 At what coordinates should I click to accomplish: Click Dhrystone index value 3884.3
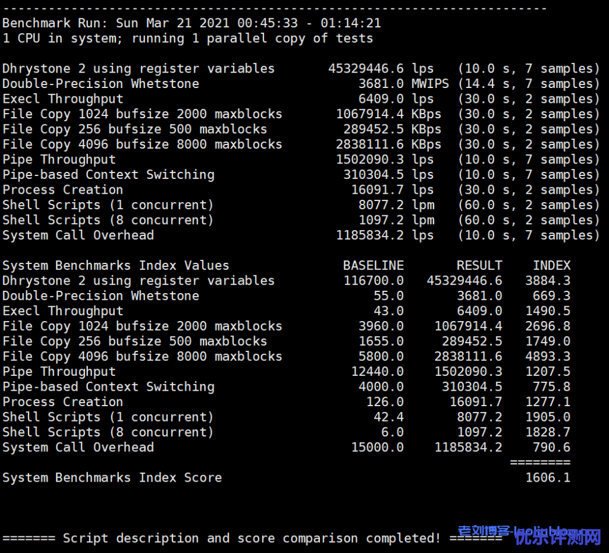pos(548,281)
